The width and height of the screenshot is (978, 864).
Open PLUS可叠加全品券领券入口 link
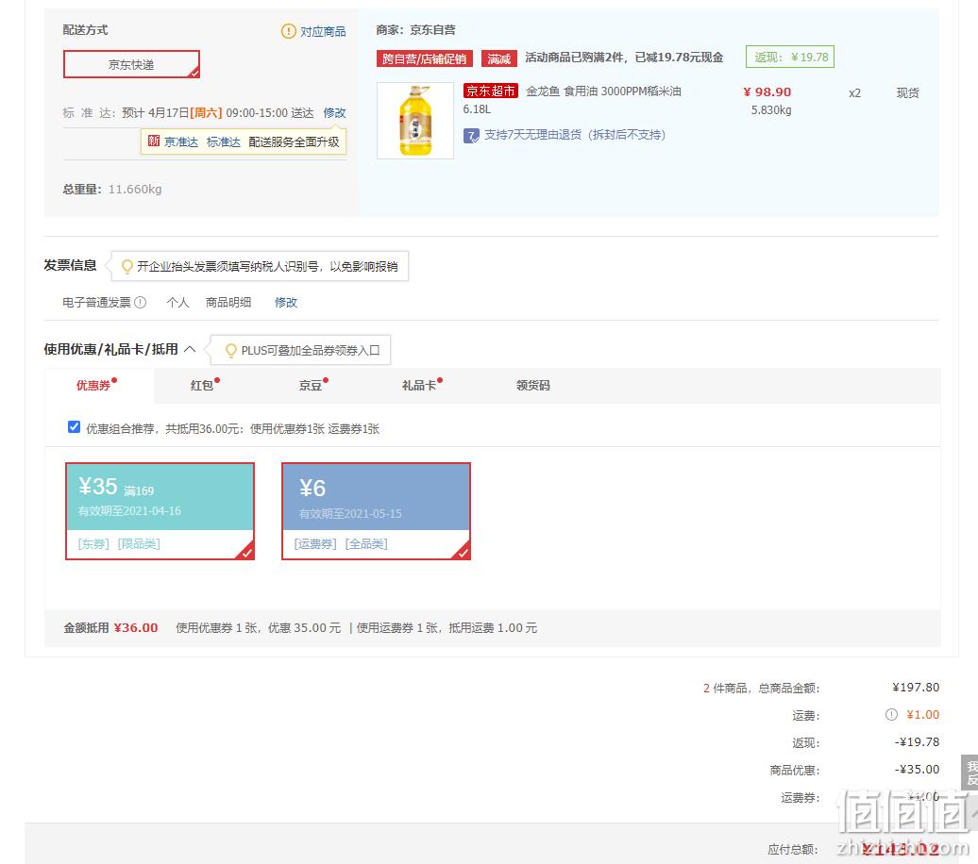pyautogui.click(x=311, y=350)
